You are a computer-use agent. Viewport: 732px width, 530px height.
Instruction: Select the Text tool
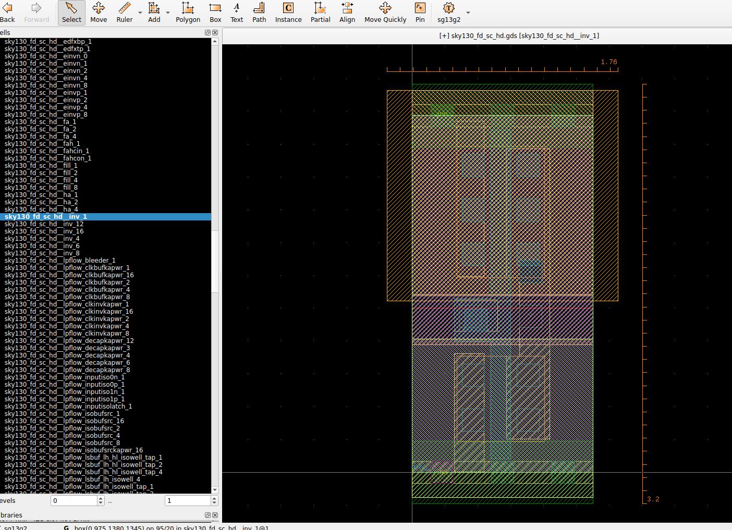pos(237,13)
